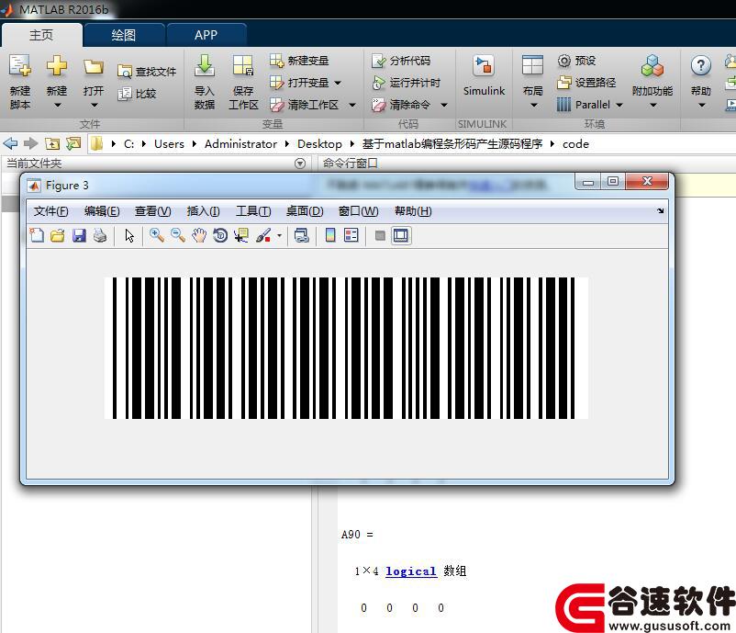Viewport: 736px width, 633px height.
Task: Expand the Parallel dropdown
Action: tap(619, 105)
